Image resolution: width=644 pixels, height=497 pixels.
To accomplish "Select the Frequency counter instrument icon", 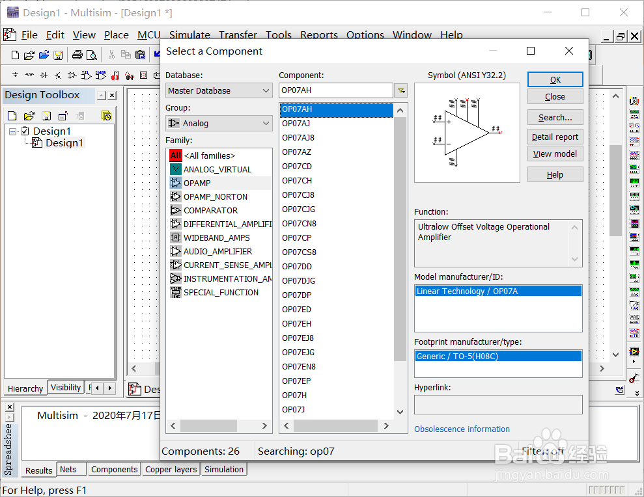I will tap(634, 183).
